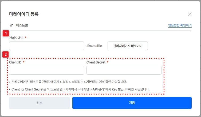
Task: Click the 취소 button
Action: pyautogui.click(x=40, y=103)
